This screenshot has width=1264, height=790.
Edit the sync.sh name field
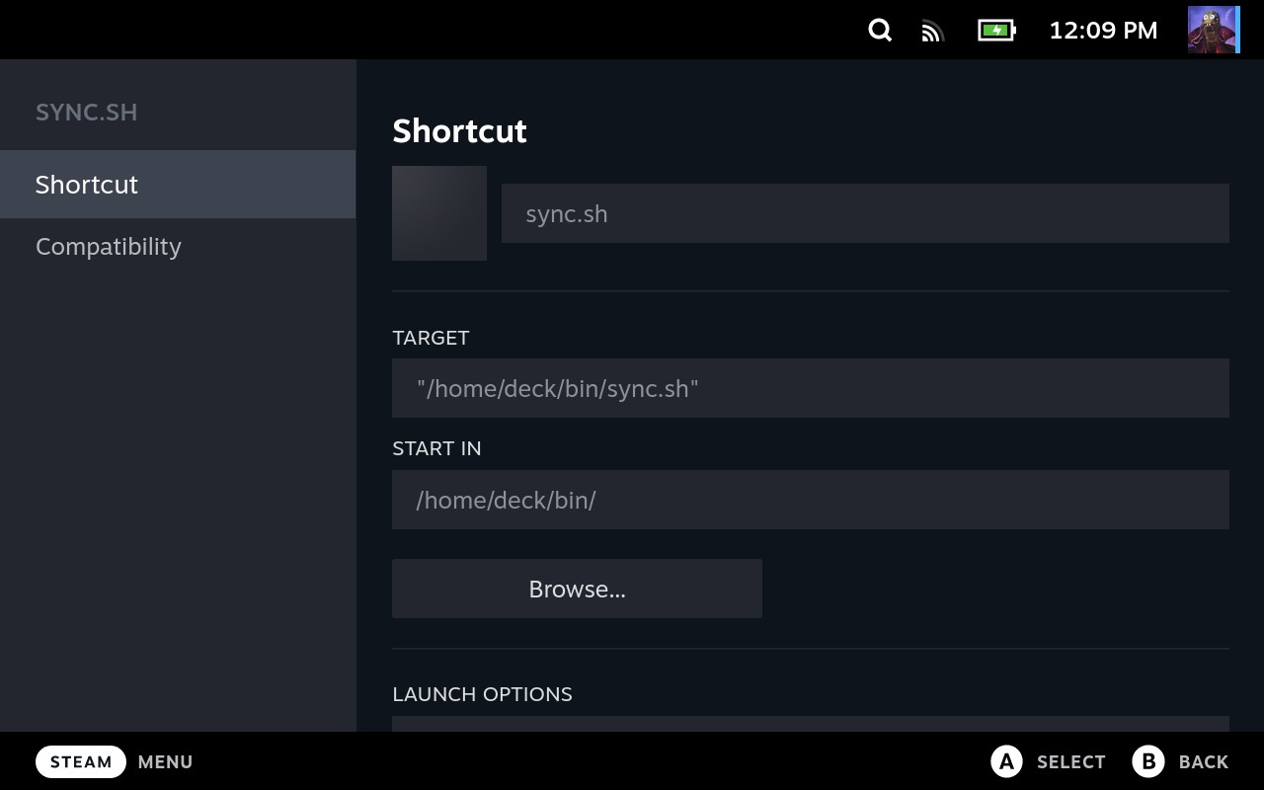coord(865,213)
